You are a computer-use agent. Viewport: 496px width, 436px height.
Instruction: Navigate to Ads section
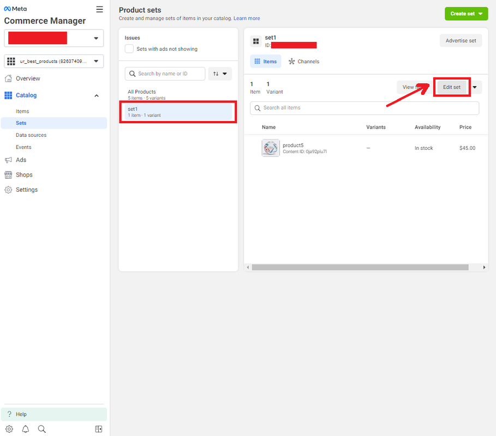pos(21,160)
